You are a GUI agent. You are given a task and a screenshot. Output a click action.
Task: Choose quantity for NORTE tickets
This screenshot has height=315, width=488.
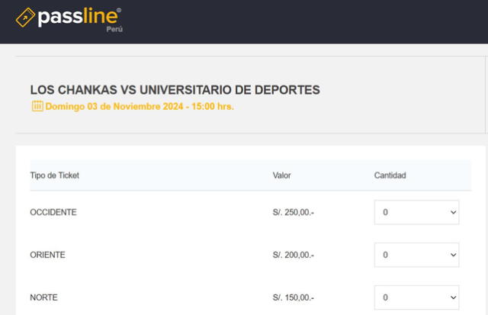click(x=416, y=297)
